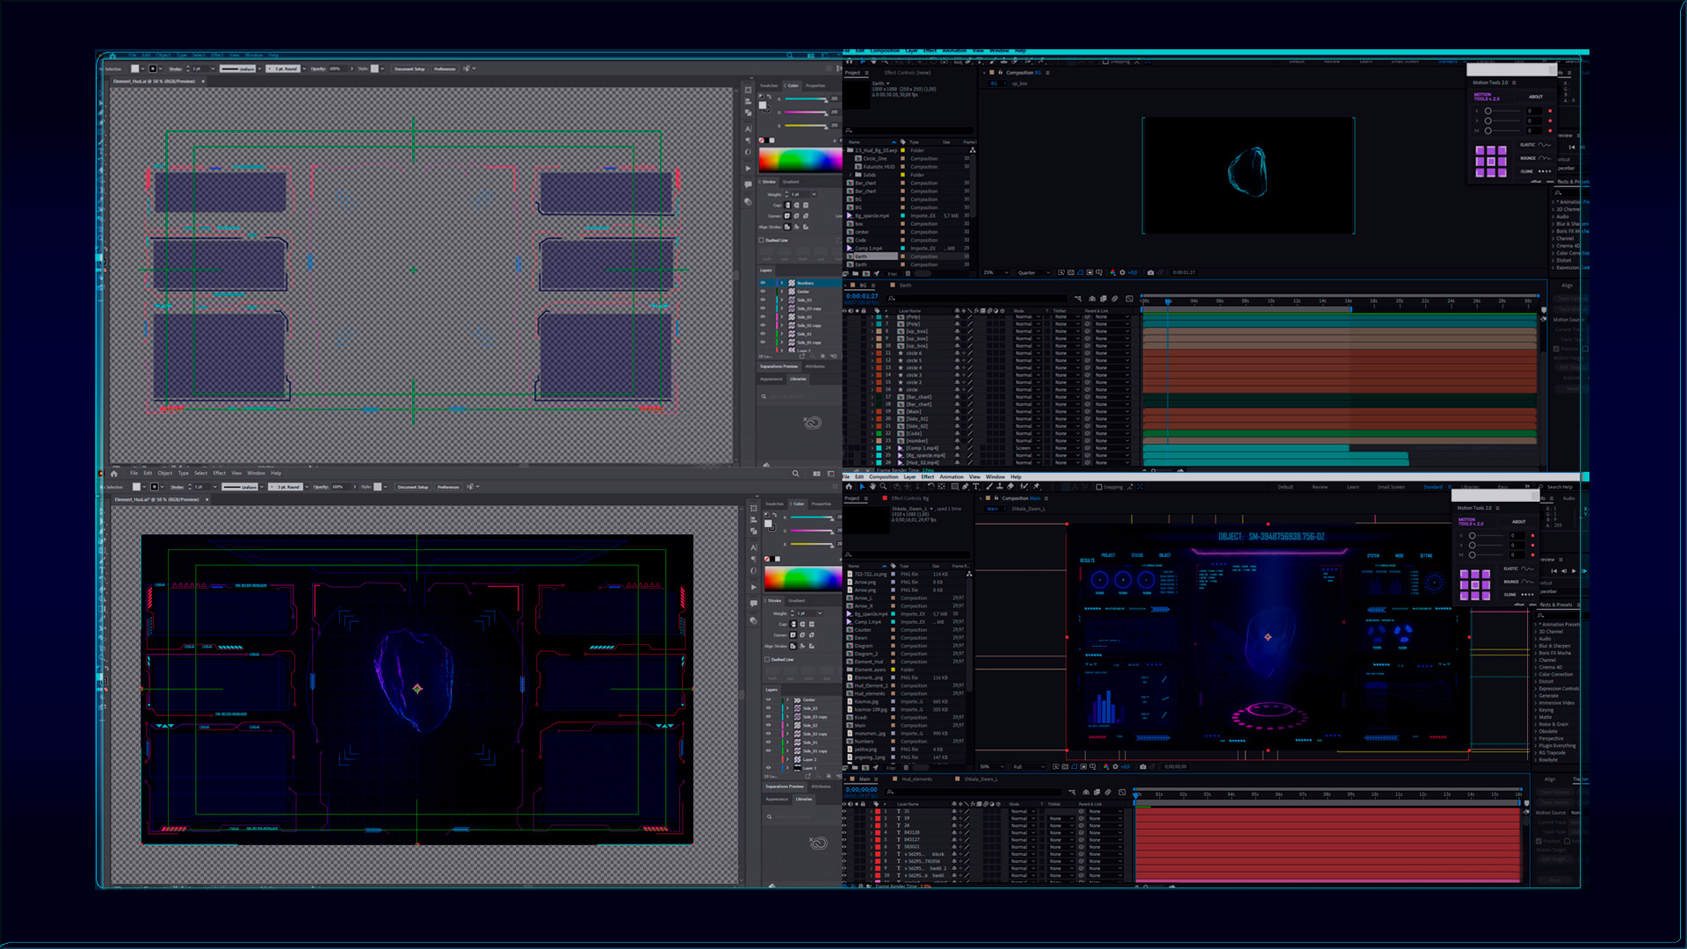Viewport: 1687px width, 949px height.
Task: Enable Dashed Line in bottom Illustrator Stroke panel
Action: [767, 659]
